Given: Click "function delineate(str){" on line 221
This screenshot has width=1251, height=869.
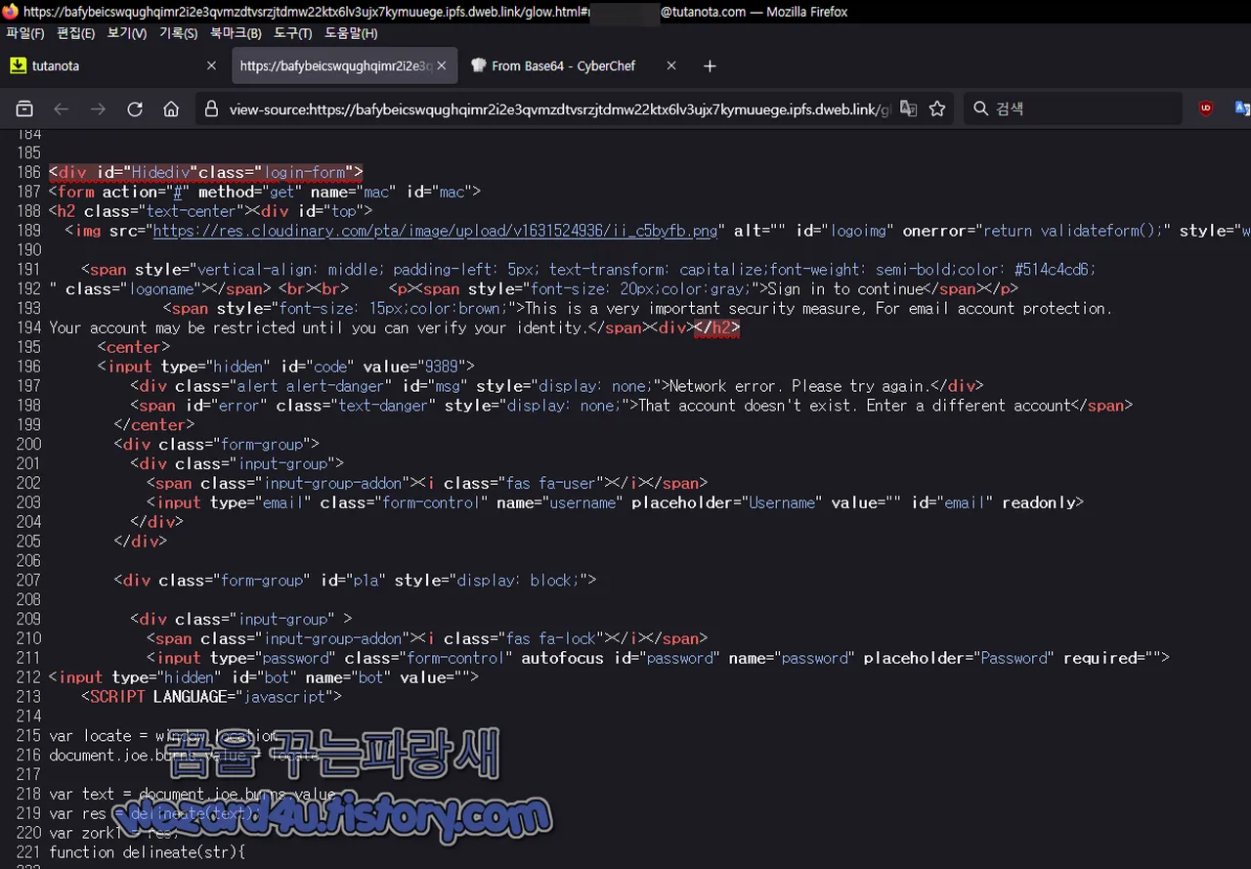Looking at the screenshot, I should (x=147, y=852).
